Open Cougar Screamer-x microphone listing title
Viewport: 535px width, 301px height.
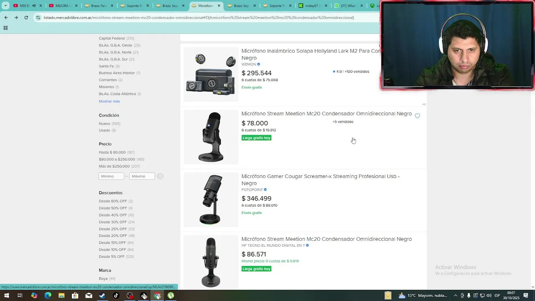[x=321, y=180]
